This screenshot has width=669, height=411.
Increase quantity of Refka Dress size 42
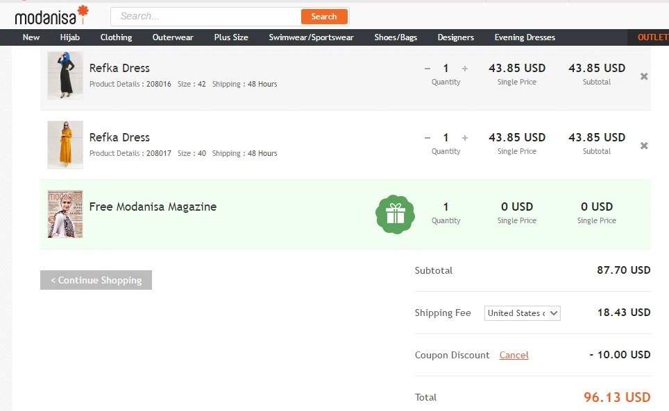(x=465, y=68)
